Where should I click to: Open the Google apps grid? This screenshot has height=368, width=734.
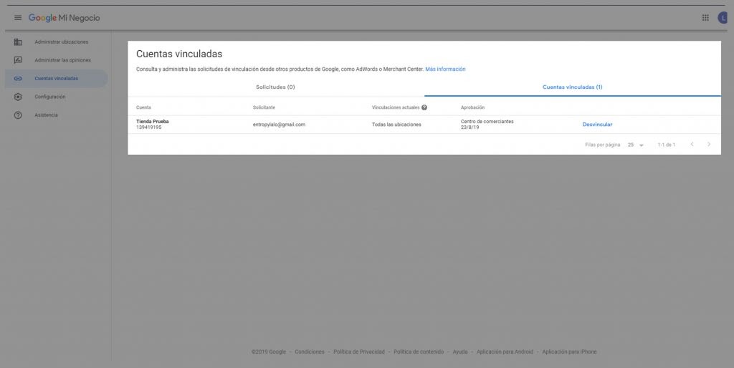click(x=705, y=18)
